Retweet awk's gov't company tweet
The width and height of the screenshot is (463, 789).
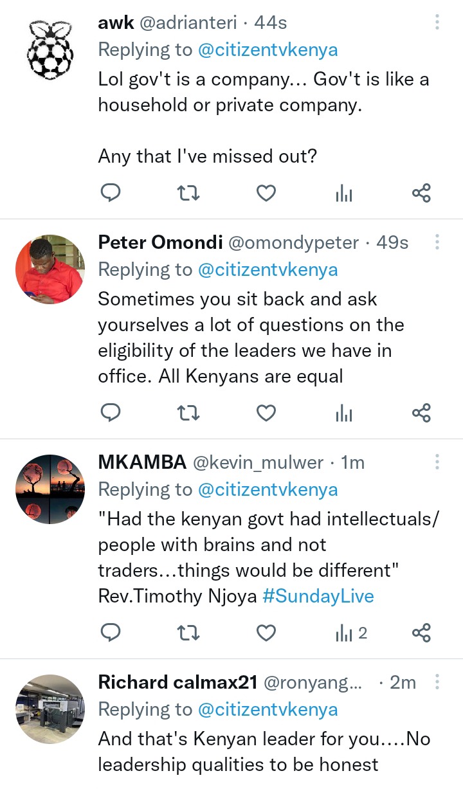(x=188, y=193)
